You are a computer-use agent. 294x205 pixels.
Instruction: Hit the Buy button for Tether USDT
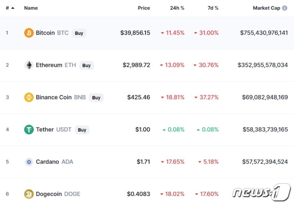click(82, 130)
